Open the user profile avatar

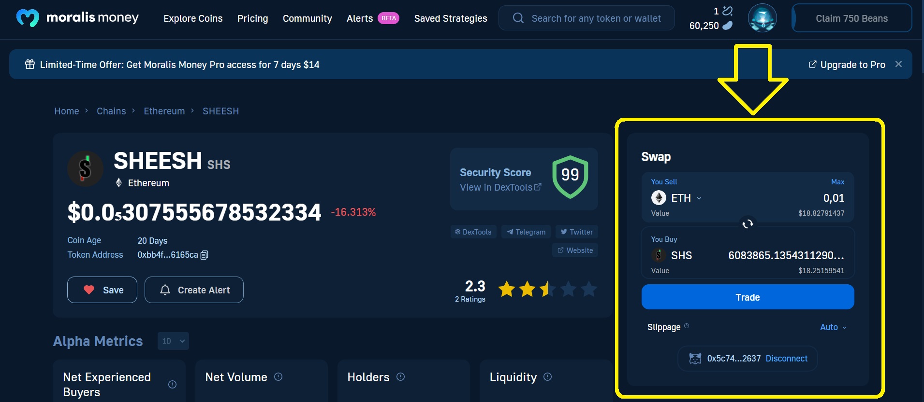click(x=762, y=18)
